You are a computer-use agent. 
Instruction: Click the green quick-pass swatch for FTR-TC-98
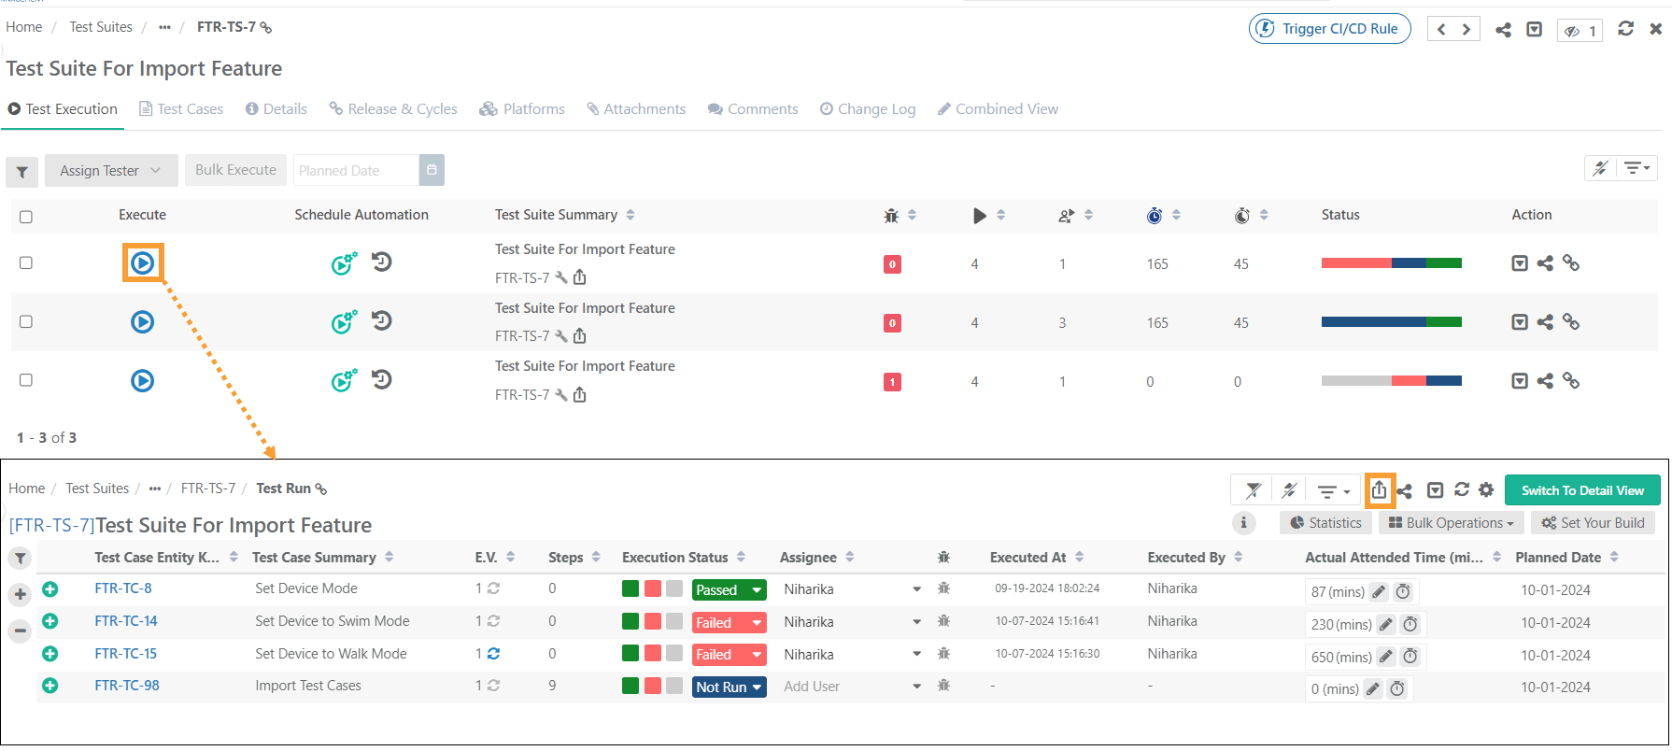[631, 687]
